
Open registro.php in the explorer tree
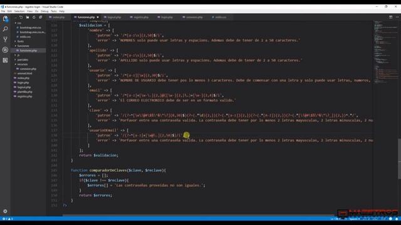click(x=24, y=96)
